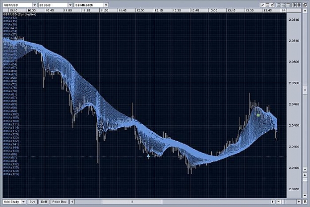
Task: Click the horizontal scrollbar right arrow
Action: click(x=273, y=202)
